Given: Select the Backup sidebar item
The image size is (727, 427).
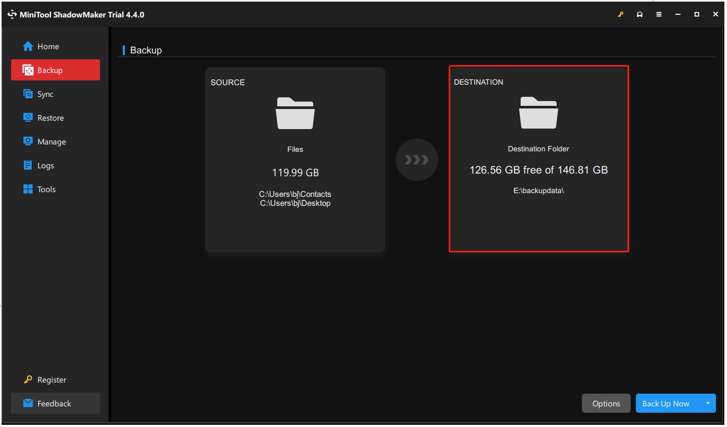Looking at the screenshot, I should coord(55,70).
